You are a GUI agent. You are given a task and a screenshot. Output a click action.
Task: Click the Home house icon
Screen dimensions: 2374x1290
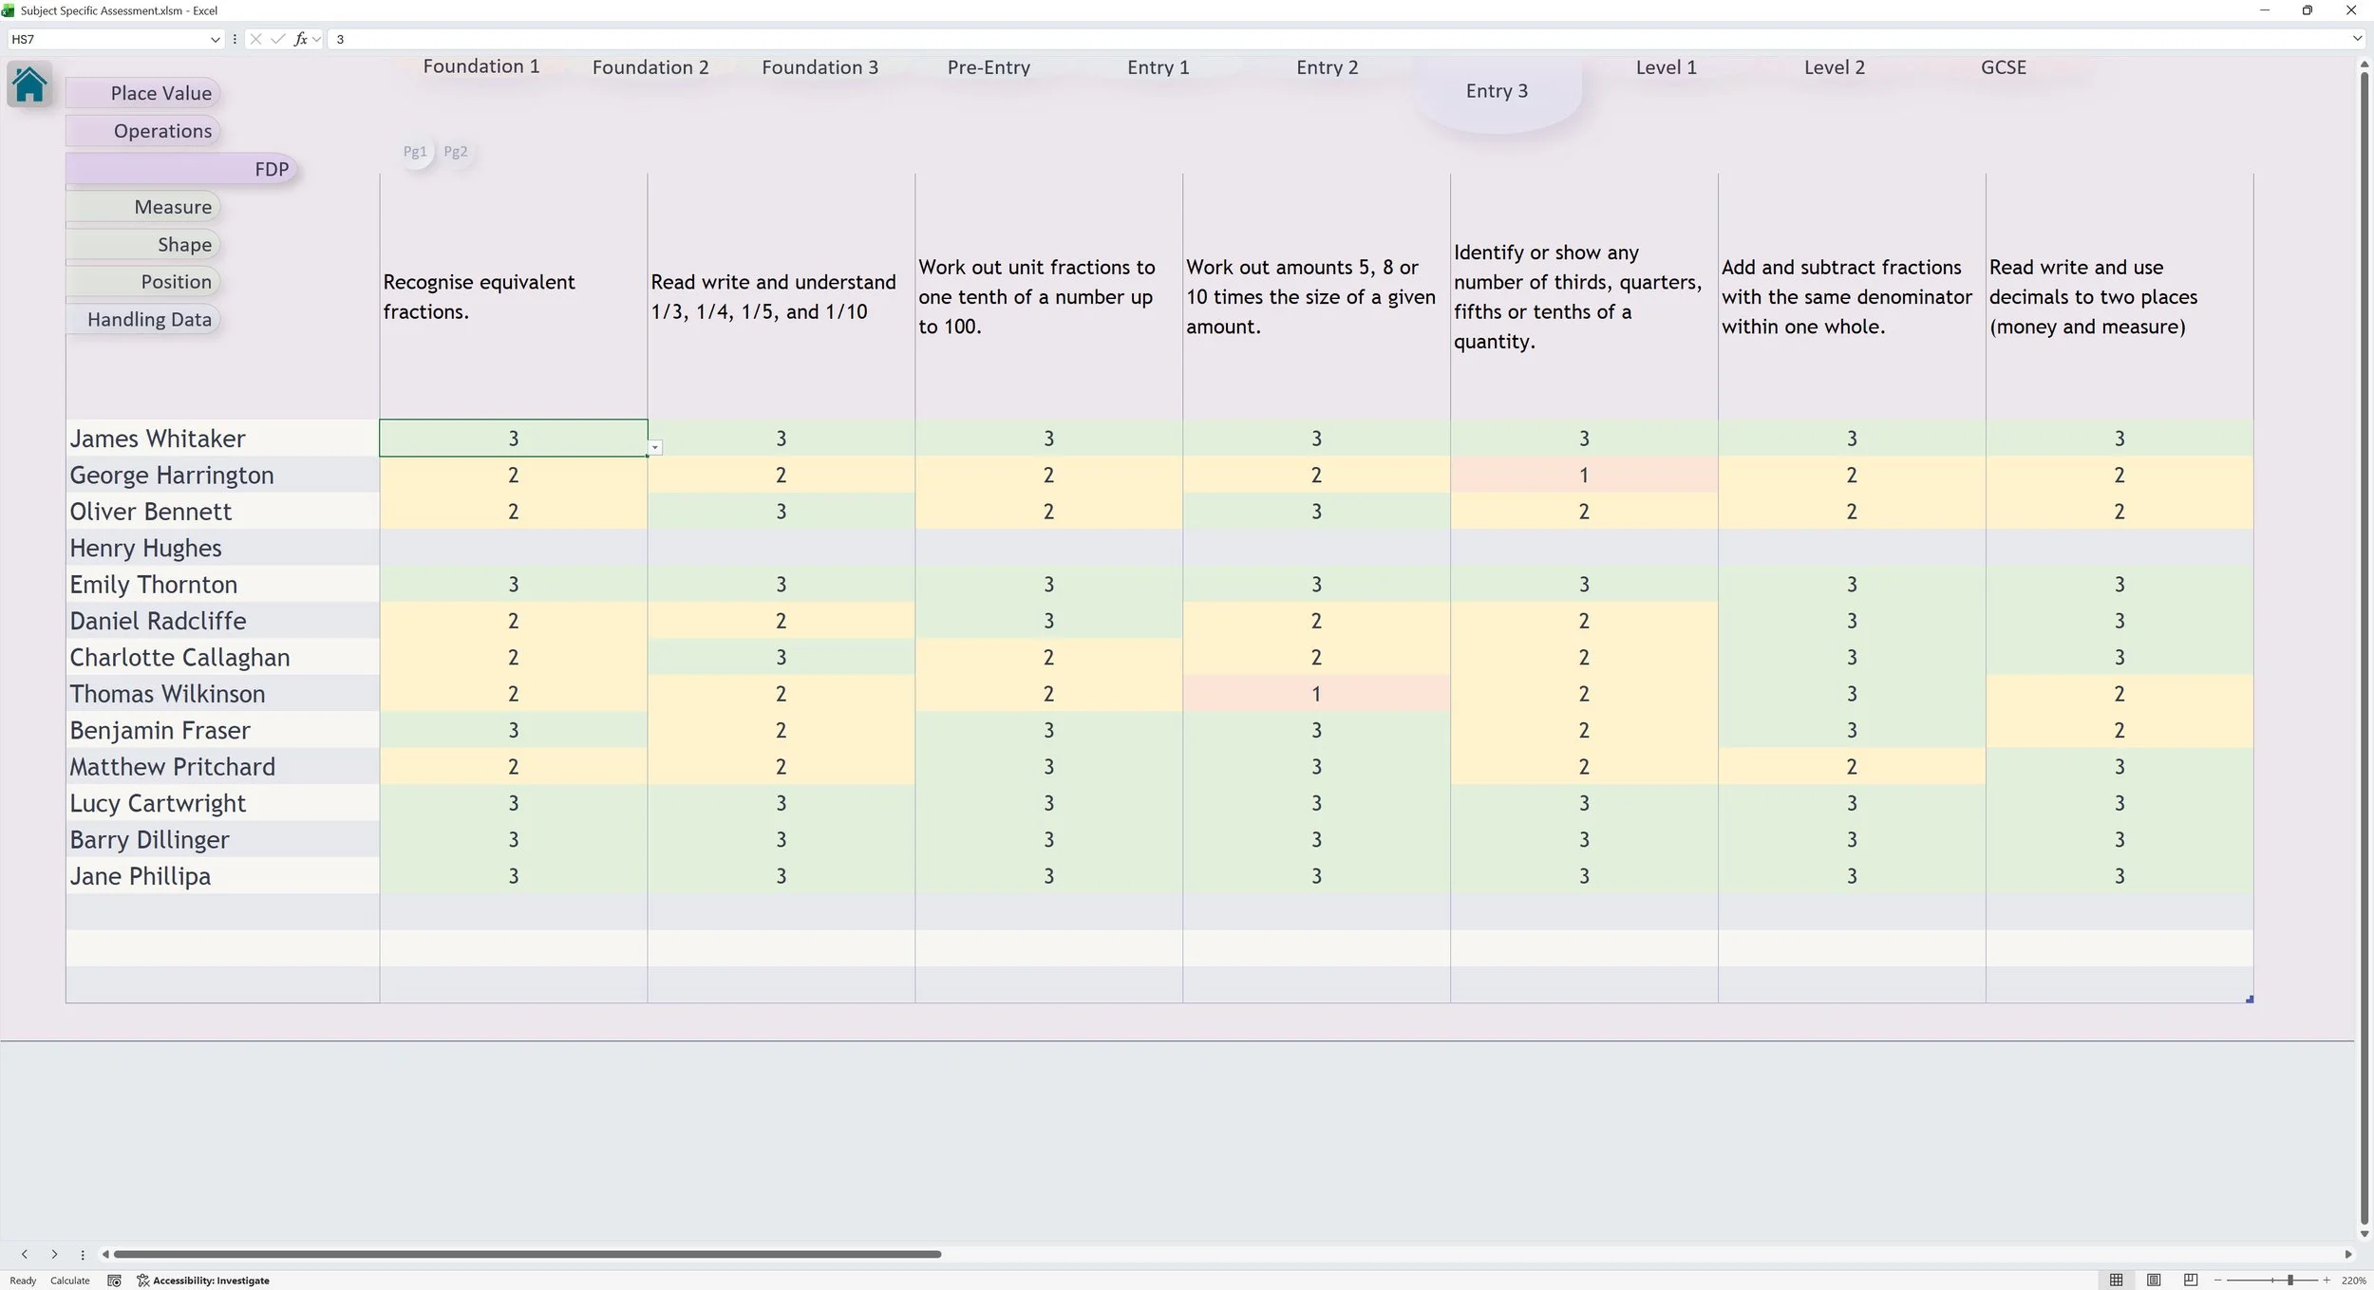[x=29, y=84]
